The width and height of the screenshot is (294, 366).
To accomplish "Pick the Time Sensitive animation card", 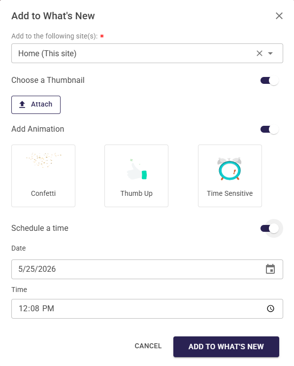I will (230, 176).
